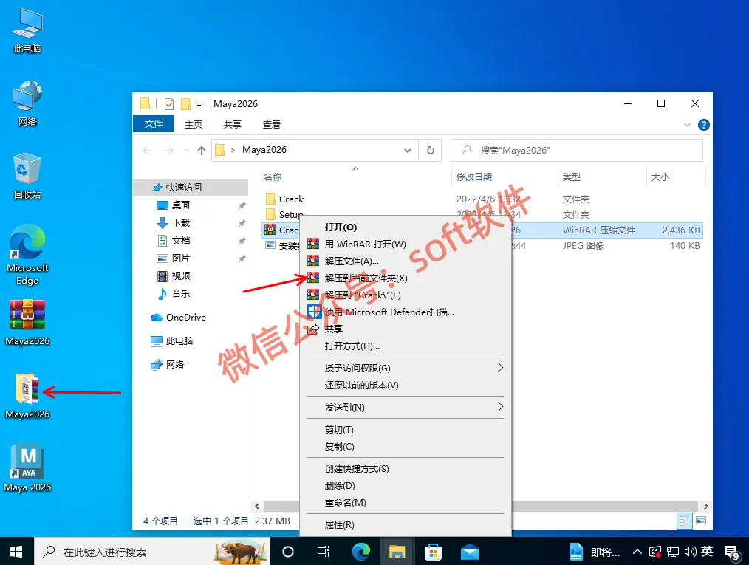Click the network tray icon
Viewport: 749px width, 565px height.
pyautogui.click(x=673, y=552)
